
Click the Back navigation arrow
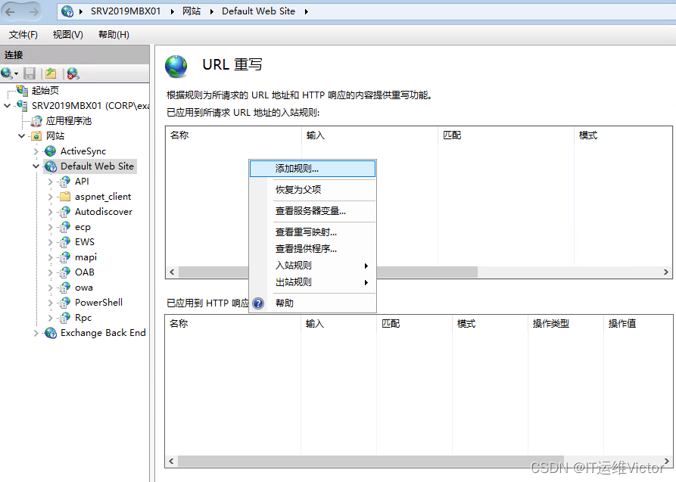click(x=11, y=11)
